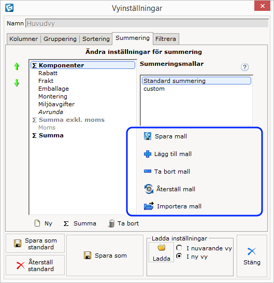
Task: Click the Lägg till mall plus icon
Action: 148,154
